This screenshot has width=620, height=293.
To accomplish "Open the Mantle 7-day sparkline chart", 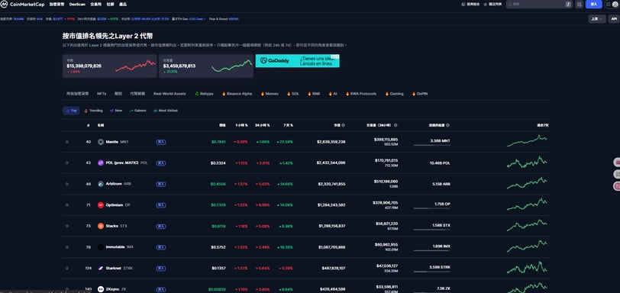I will pyautogui.click(x=527, y=141).
